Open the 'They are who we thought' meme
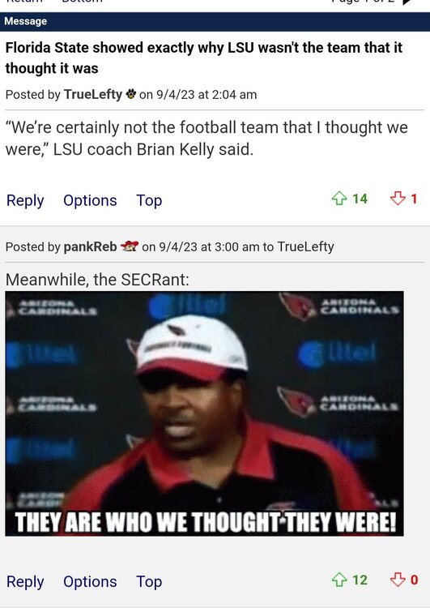Image resolution: width=430 pixels, height=608 pixels. (x=204, y=413)
